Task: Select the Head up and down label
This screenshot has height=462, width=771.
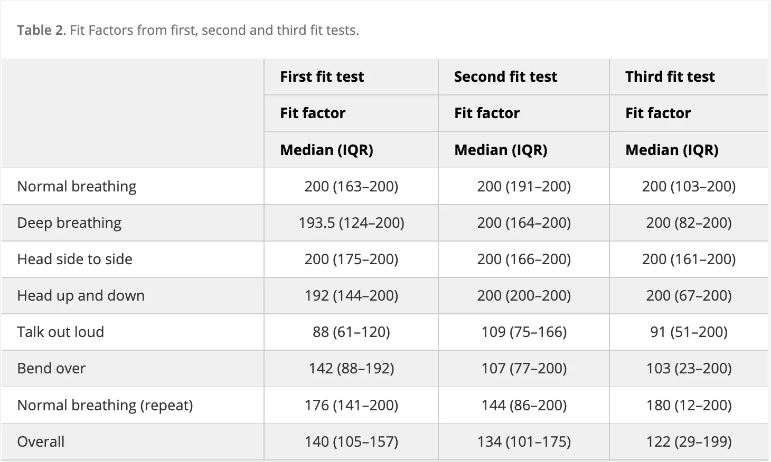Action: pyautogui.click(x=81, y=295)
